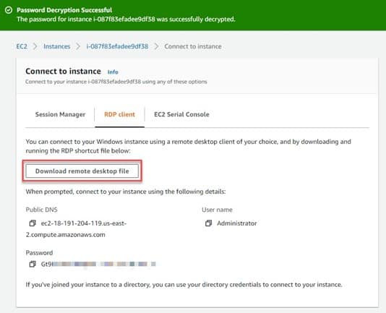Copy the Public DNS value

point(33,223)
